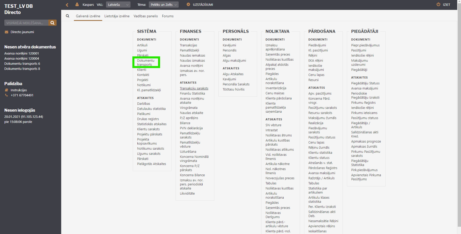Open Piedāvājumi under Pārdošana documents
461x234 pixels.
[x=317, y=45]
